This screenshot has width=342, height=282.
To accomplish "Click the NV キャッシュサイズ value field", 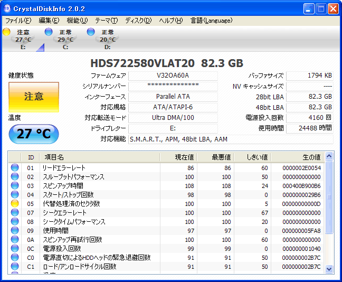I will [310, 86].
